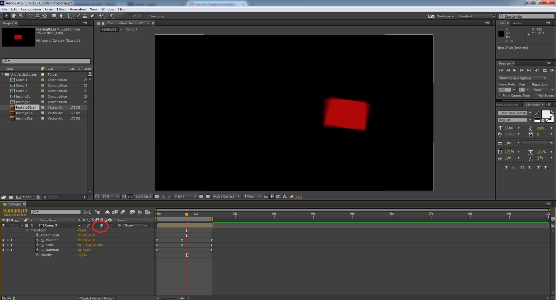This screenshot has height=300, width=556.
Task: Open the Layer menu
Action: pyautogui.click(x=49, y=9)
